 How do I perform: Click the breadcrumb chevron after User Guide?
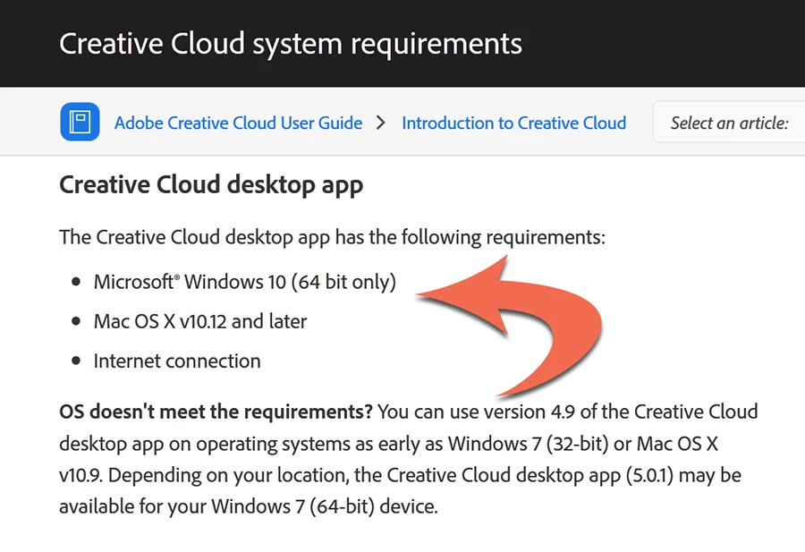pyautogui.click(x=381, y=123)
